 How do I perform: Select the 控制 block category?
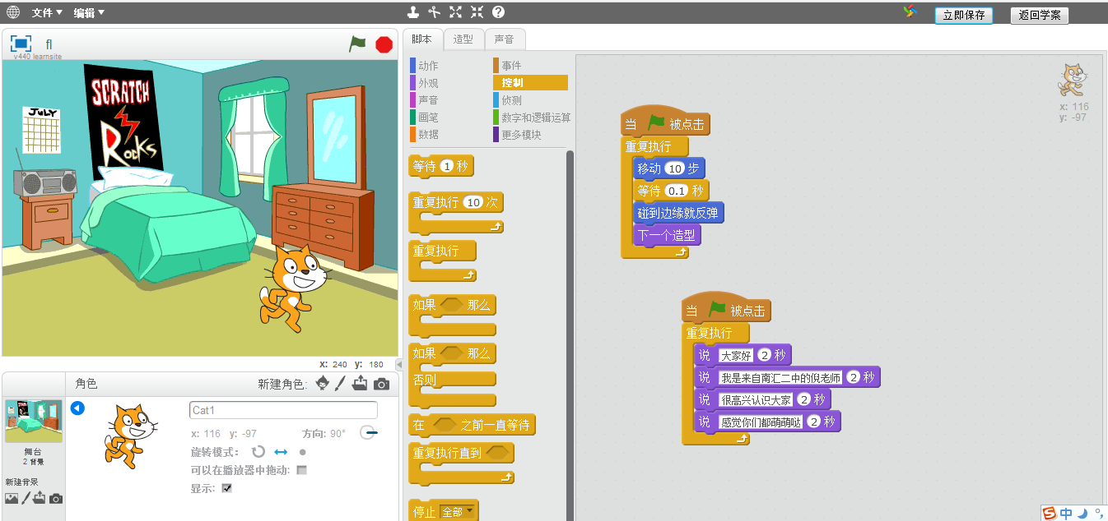coord(530,83)
